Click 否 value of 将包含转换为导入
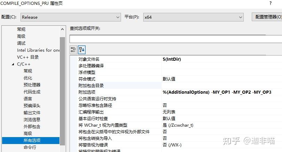282x152 pixels. pos(165,138)
